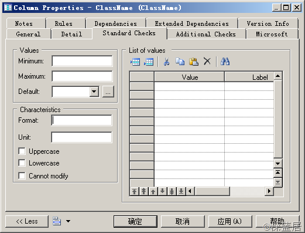Click the Find binoculars icon
Screen dimensions: 305x233
225,62
